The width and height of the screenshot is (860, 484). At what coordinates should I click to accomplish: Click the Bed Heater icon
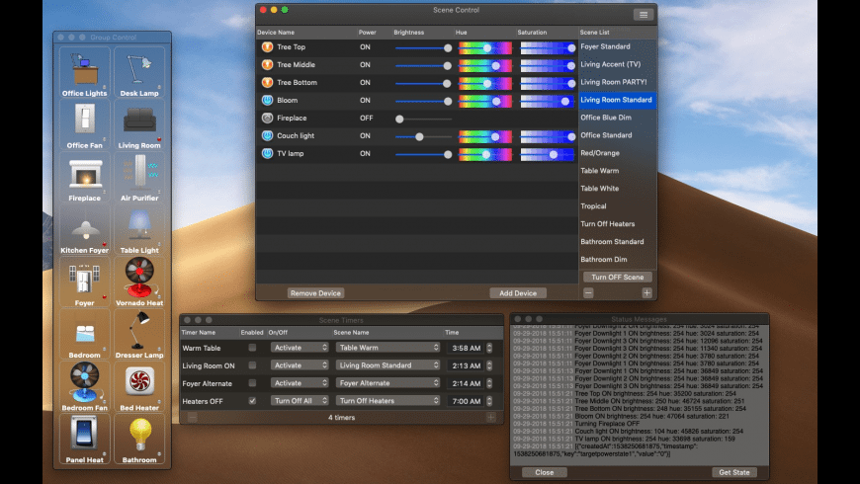139,381
